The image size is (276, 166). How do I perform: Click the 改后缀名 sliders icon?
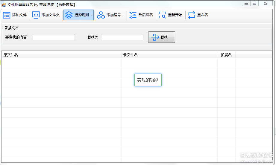coord(133,15)
